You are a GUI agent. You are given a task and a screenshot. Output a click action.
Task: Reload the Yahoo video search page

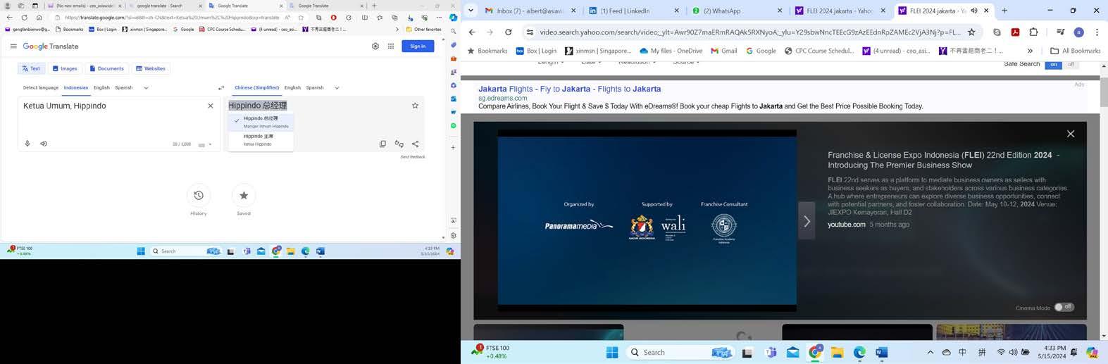click(508, 32)
